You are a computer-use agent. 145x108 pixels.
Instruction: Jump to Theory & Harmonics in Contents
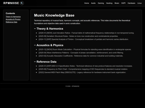pyautogui.click(x=13, y=17)
